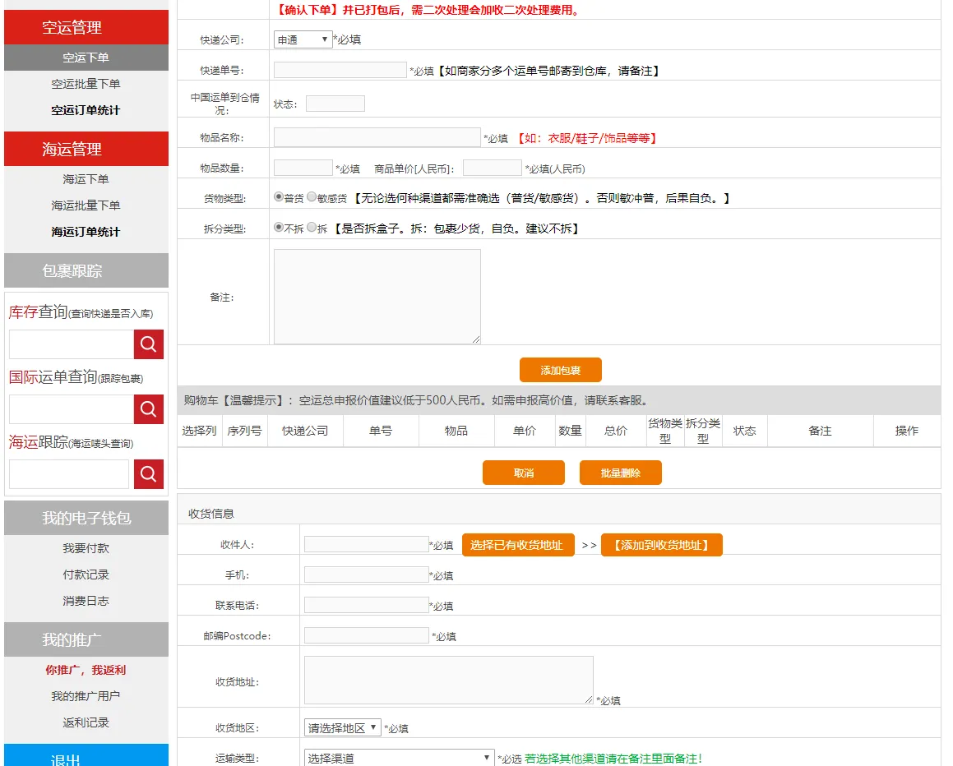Click 退出 to log out
The height and width of the screenshot is (766, 953).
click(86, 759)
